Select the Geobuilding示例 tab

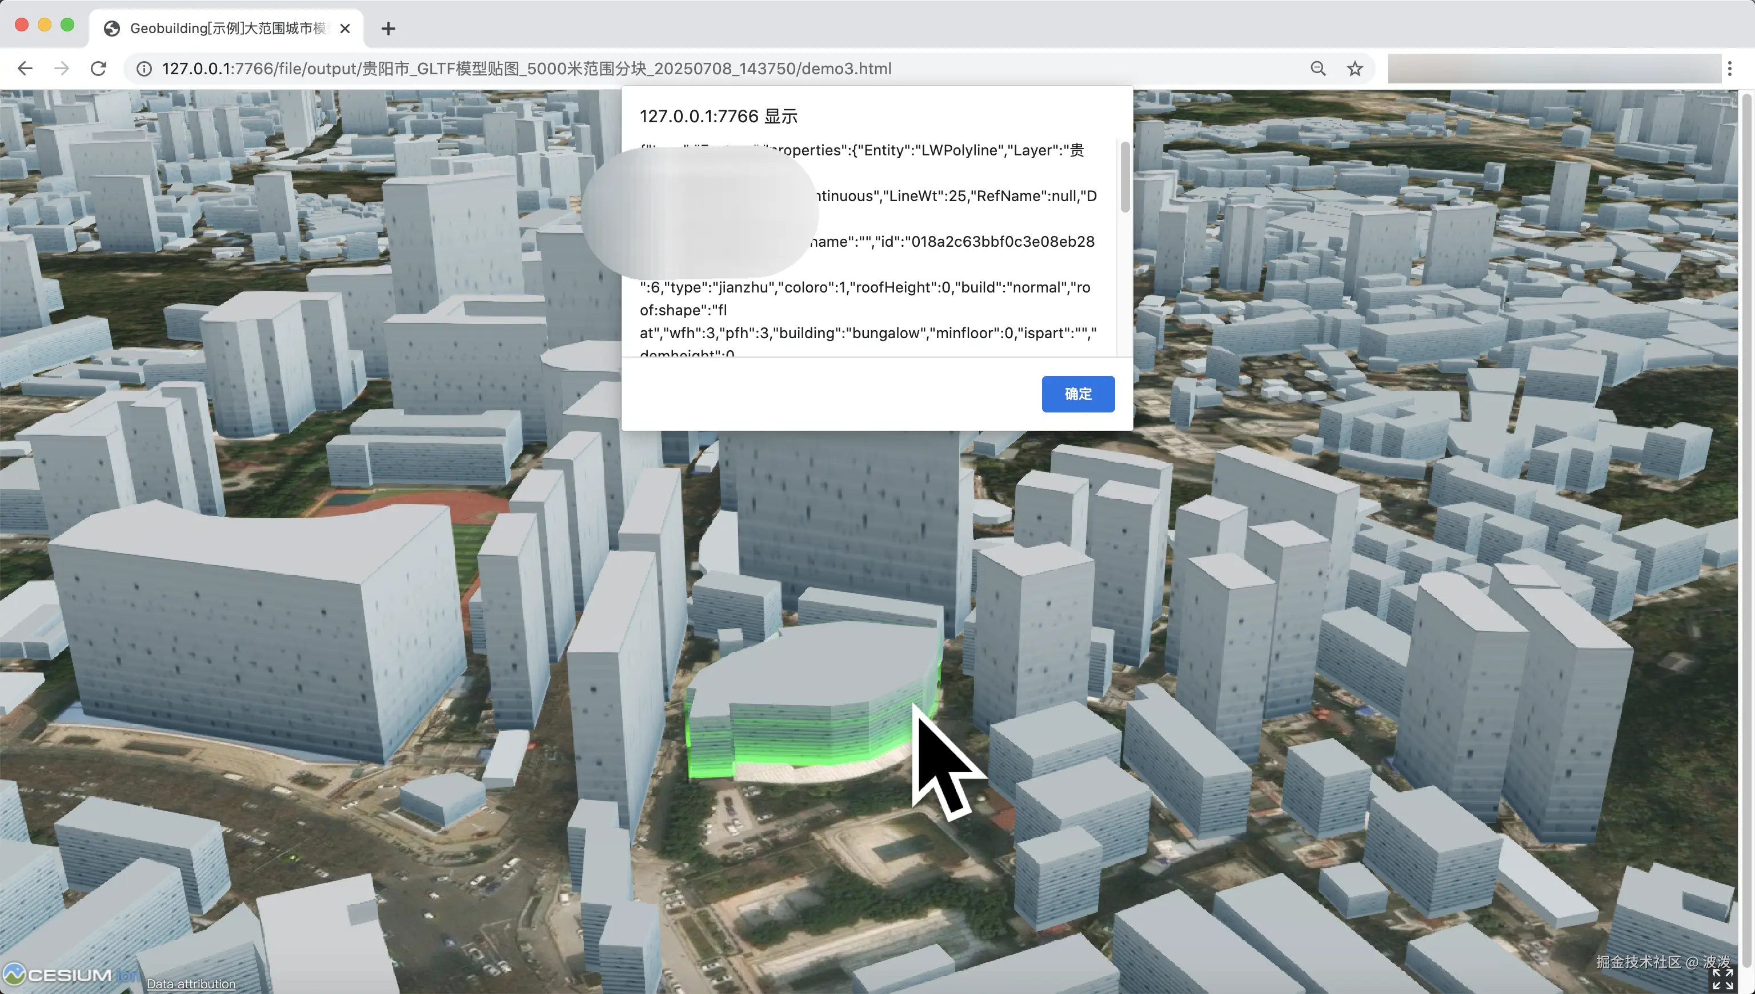(225, 29)
